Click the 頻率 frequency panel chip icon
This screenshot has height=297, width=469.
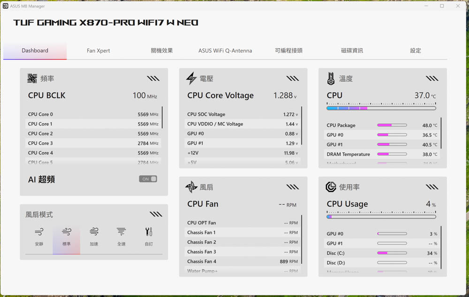(32, 79)
